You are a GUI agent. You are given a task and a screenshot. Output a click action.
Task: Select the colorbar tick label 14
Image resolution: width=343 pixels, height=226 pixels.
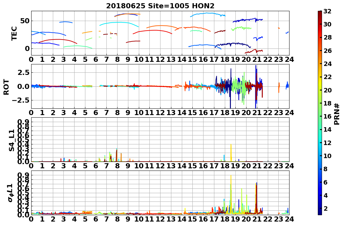[327, 129]
